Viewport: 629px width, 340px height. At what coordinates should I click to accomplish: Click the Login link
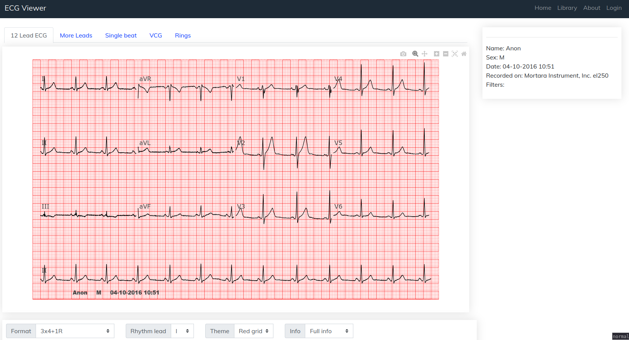point(614,8)
